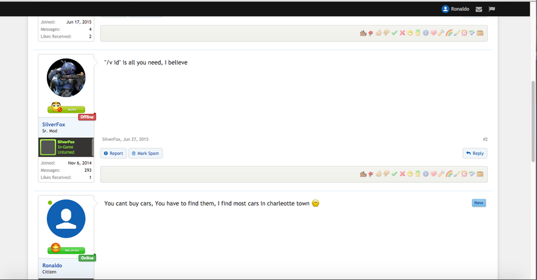This screenshot has height=280, width=537.
Task: Open the Ronaldo account menu in the top bar
Action: tap(455, 9)
